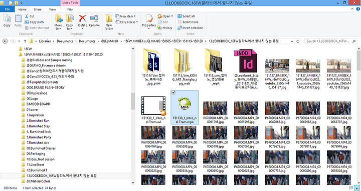This screenshot has width=361, height=191.
Task: Select 0000.BRAND PLAN+STORY folder
Action: click(x=43, y=87)
